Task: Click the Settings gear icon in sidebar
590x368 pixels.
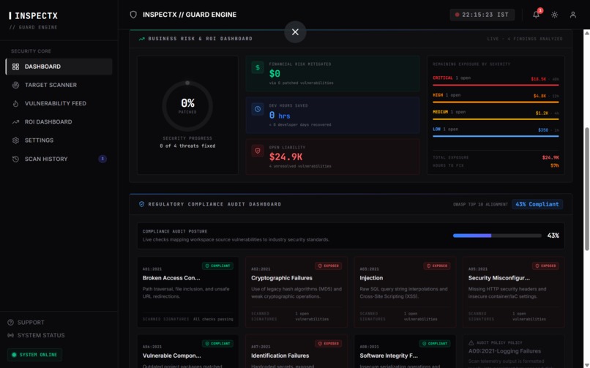Action: pyautogui.click(x=15, y=140)
